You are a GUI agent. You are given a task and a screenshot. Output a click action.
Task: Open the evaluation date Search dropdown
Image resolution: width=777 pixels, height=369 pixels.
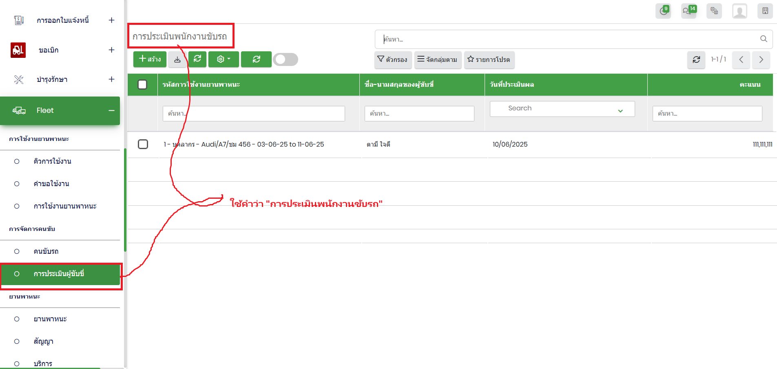(562, 109)
